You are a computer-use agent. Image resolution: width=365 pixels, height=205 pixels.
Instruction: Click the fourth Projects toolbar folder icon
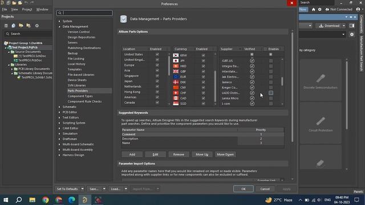tap(29, 26)
